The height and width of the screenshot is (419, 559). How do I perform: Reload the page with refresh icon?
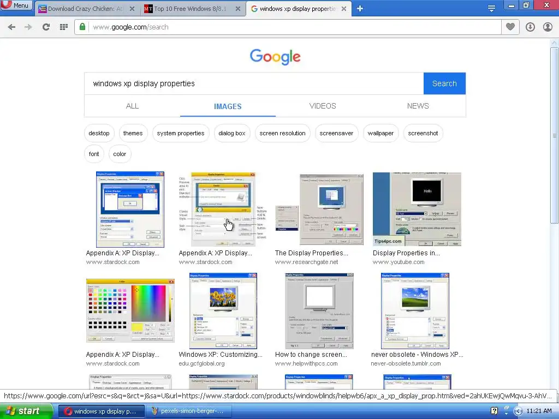tap(46, 27)
